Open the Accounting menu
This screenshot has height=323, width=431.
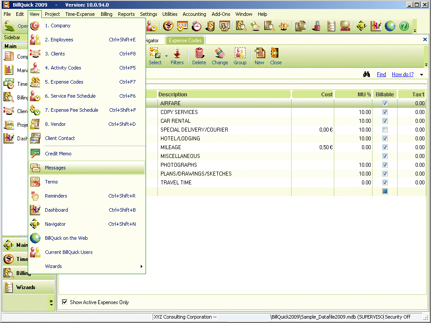[x=194, y=14]
